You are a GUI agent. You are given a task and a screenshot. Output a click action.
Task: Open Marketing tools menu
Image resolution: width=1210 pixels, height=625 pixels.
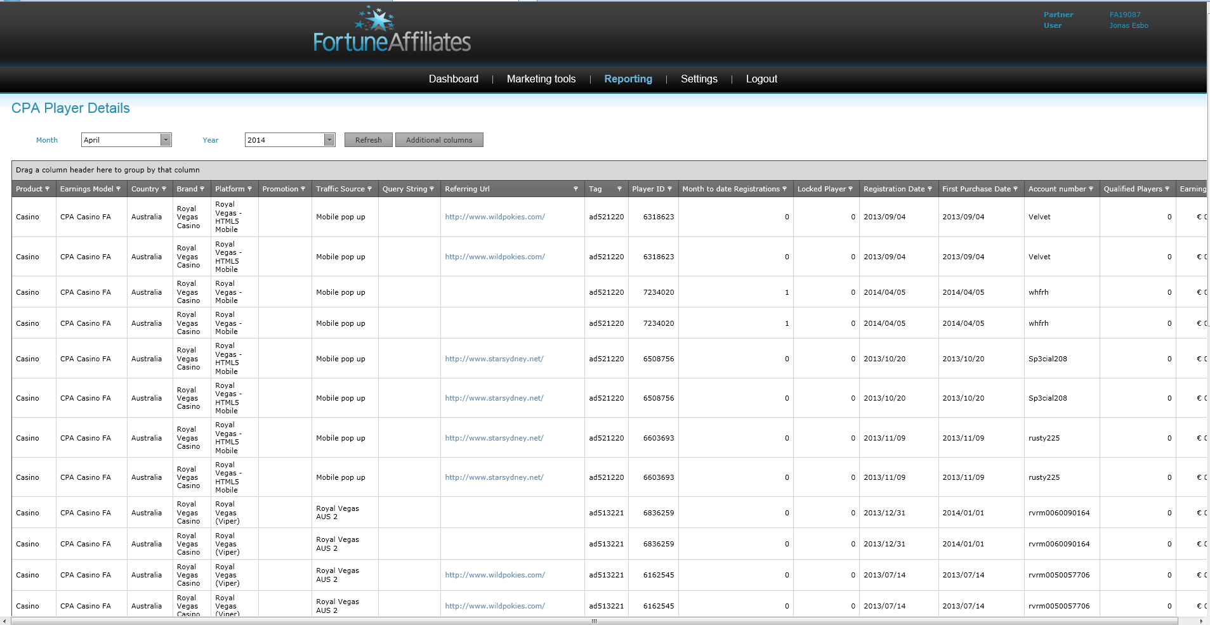[x=541, y=79]
